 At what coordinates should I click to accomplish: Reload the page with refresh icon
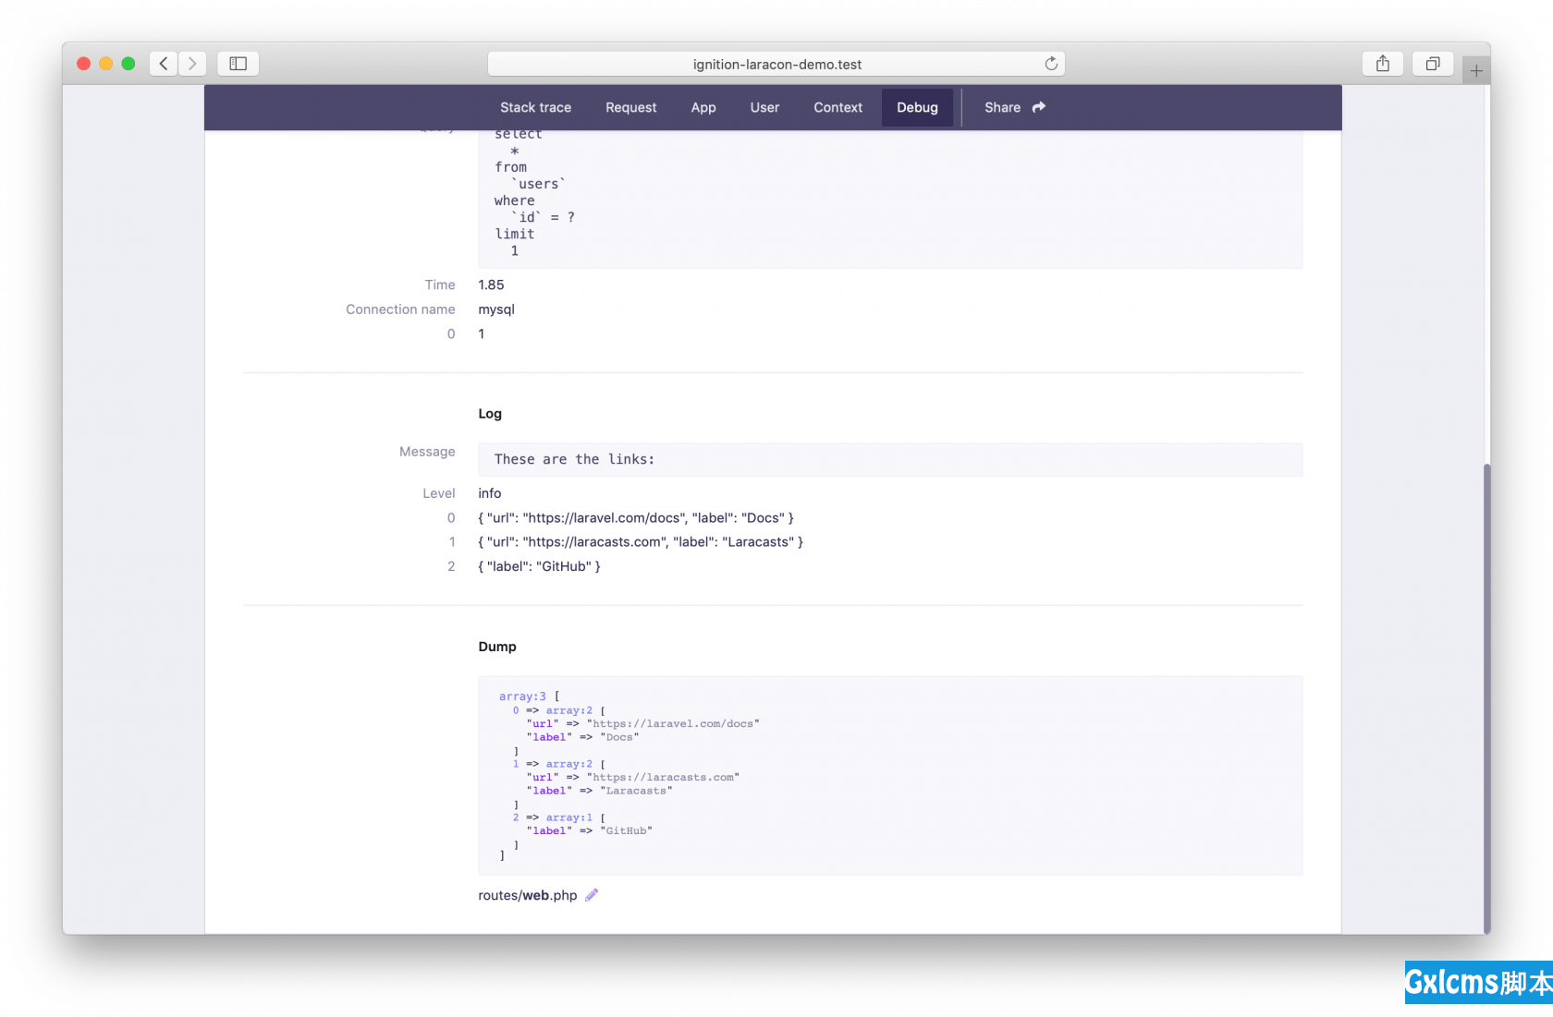(x=1051, y=64)
